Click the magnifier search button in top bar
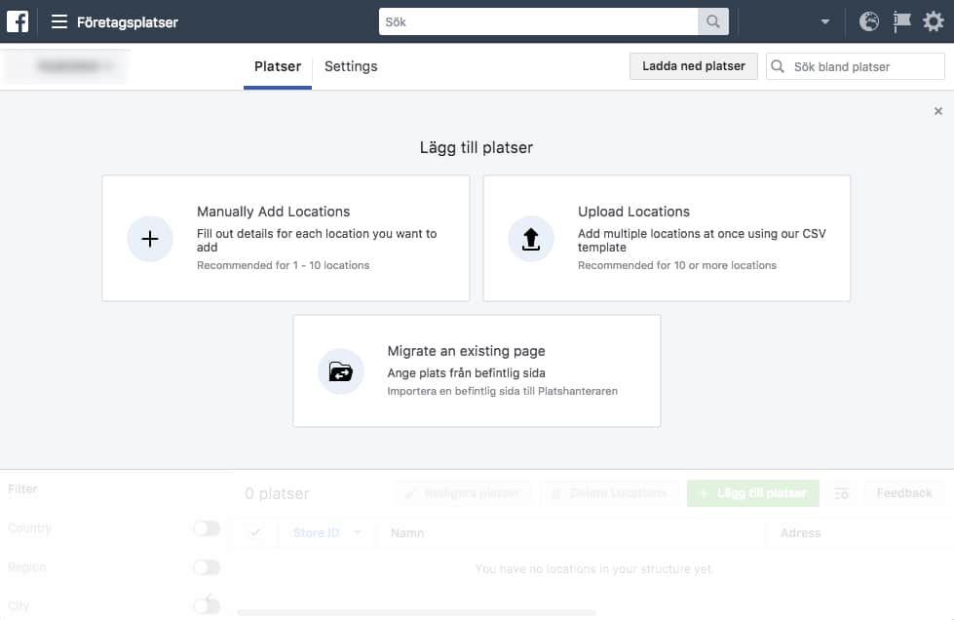 (x=713, y=21)
